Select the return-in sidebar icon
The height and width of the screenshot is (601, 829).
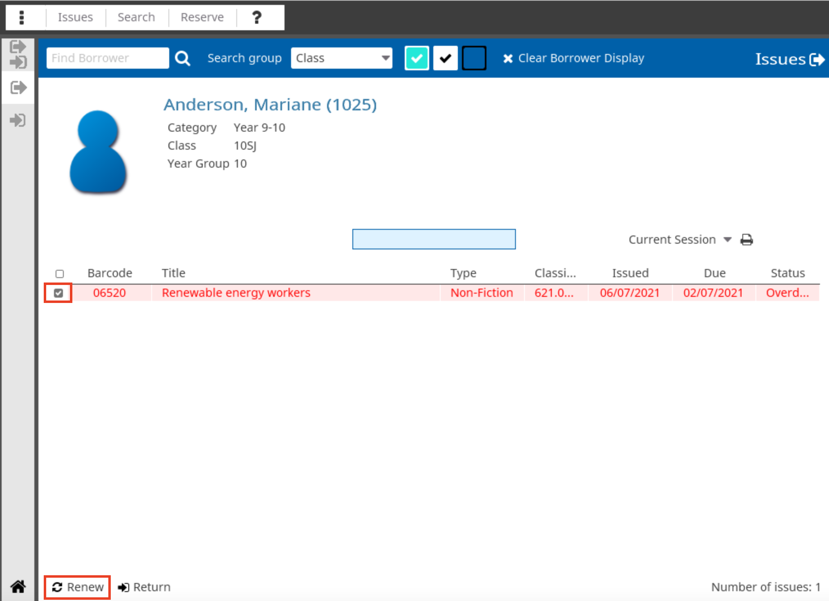tap(18, 120)
